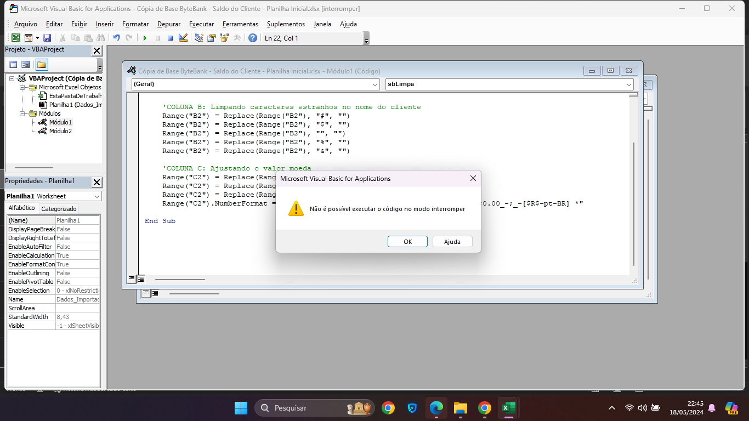Click the StandardWidth value 8,43
The width and height of the screenshot is (749, 421).
pos(78,317)
